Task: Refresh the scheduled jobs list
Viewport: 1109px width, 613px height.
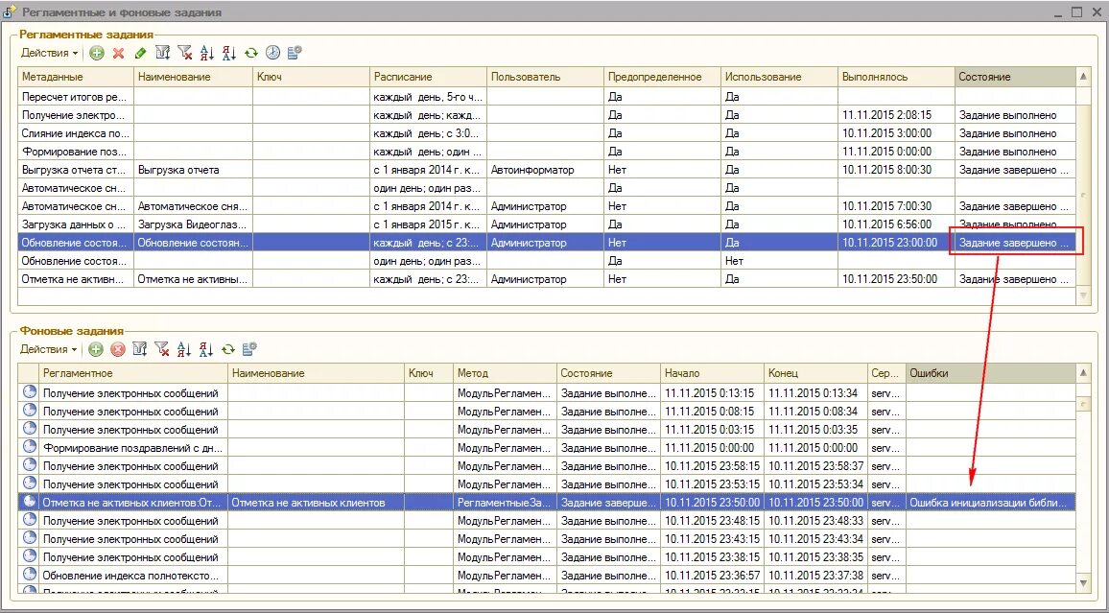Action: tap(251, 53)
